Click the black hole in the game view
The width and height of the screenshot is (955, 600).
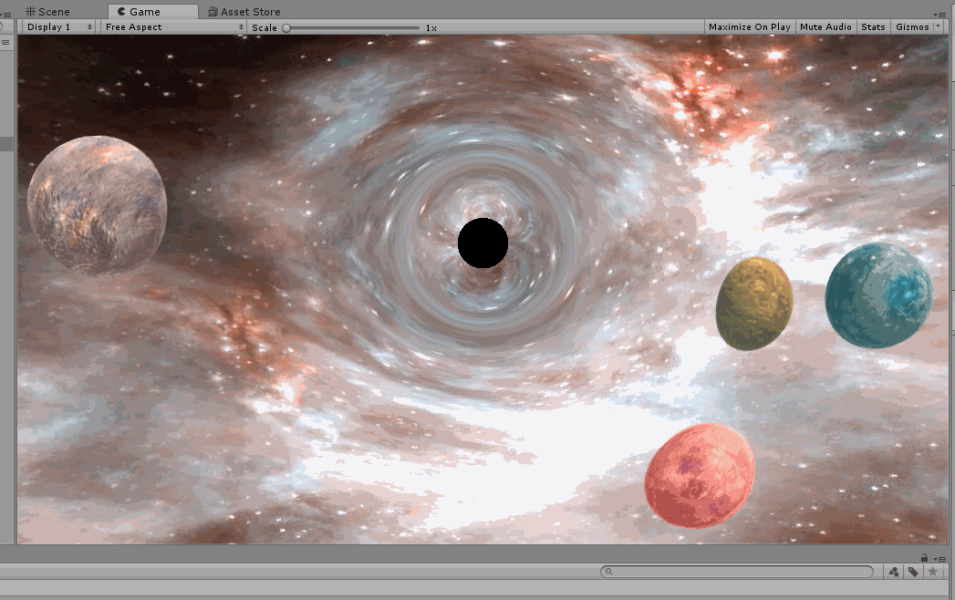[x=483, y=243]
